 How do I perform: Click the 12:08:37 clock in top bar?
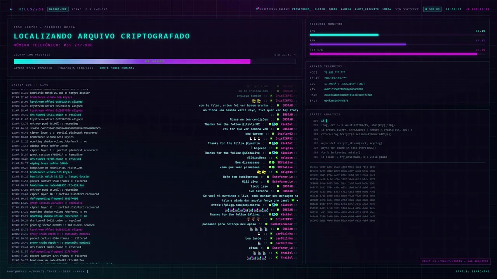tap(454, 9)
